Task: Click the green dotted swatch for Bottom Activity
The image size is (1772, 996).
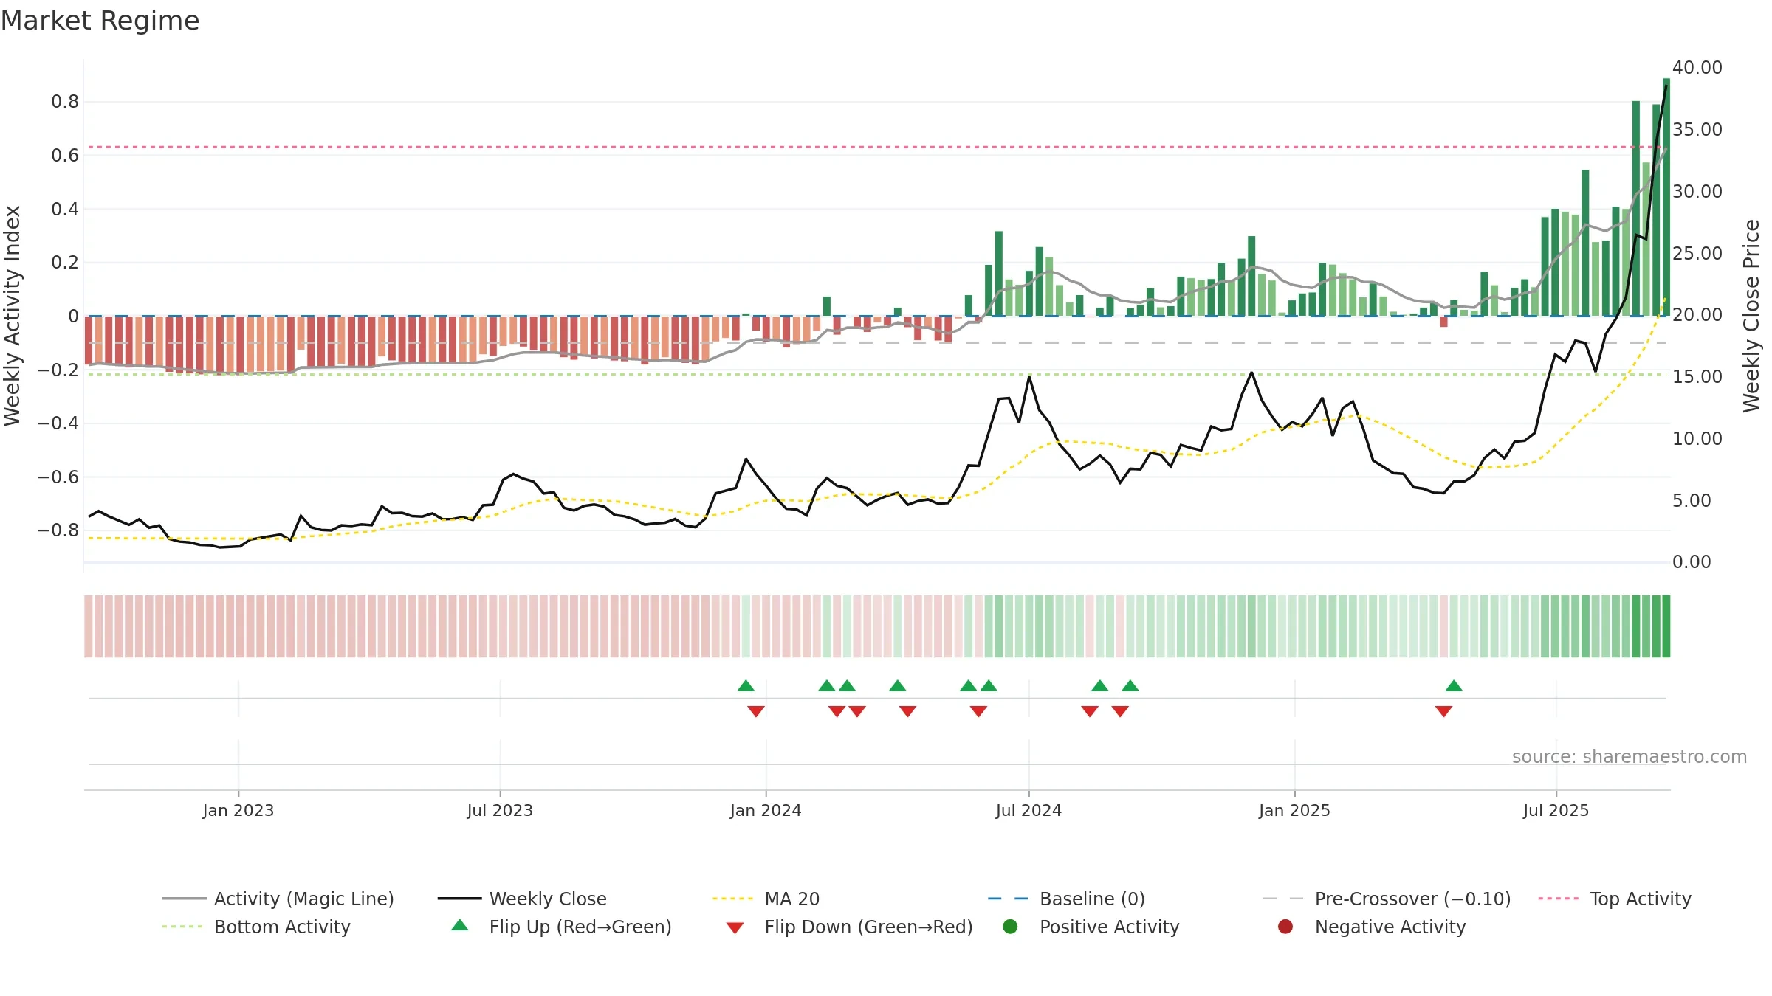Action: point(182,927)
